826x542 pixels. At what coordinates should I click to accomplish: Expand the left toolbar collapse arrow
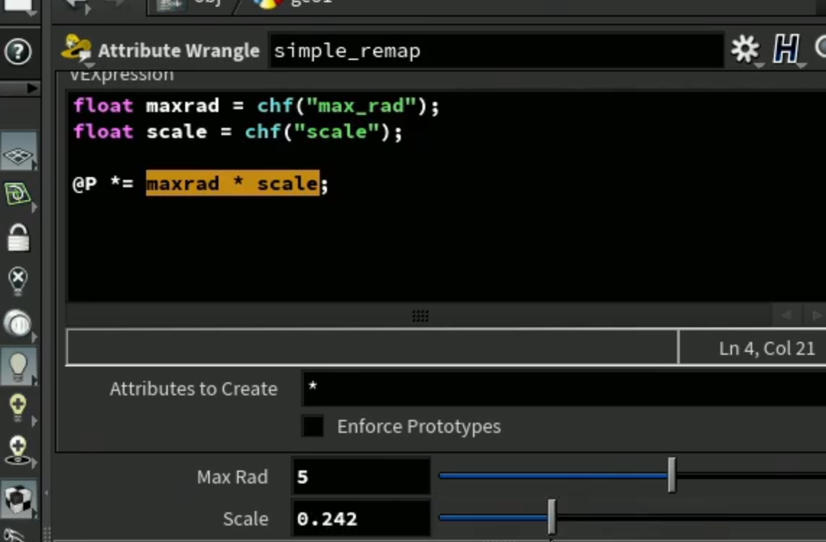point(33,88)
